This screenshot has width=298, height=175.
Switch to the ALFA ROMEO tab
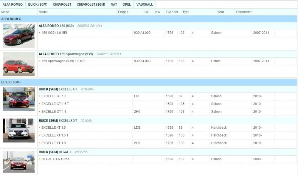tap(13, 4)
